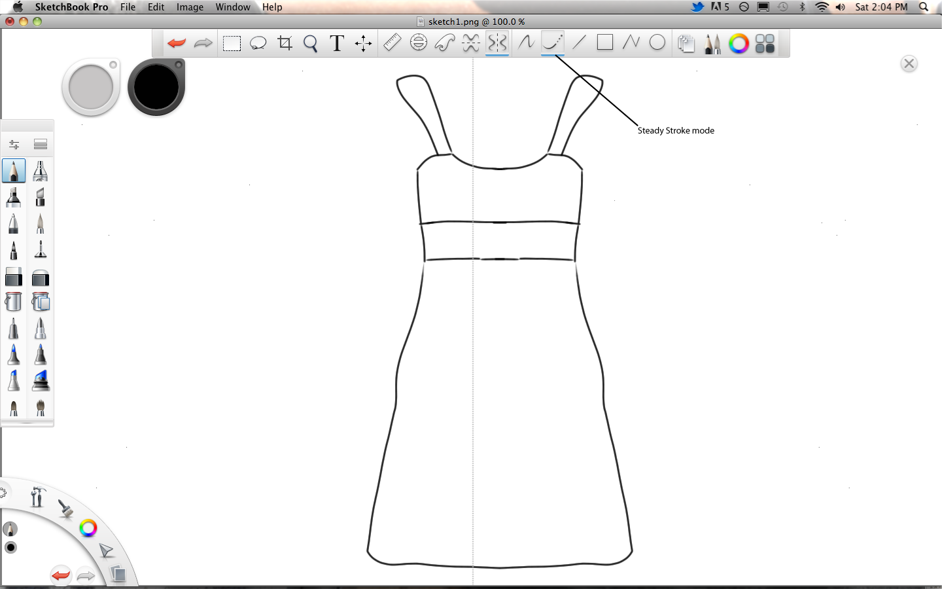Choose the Crop tool
The height and width of the screenshot is (589, 942).
(285, 43)
